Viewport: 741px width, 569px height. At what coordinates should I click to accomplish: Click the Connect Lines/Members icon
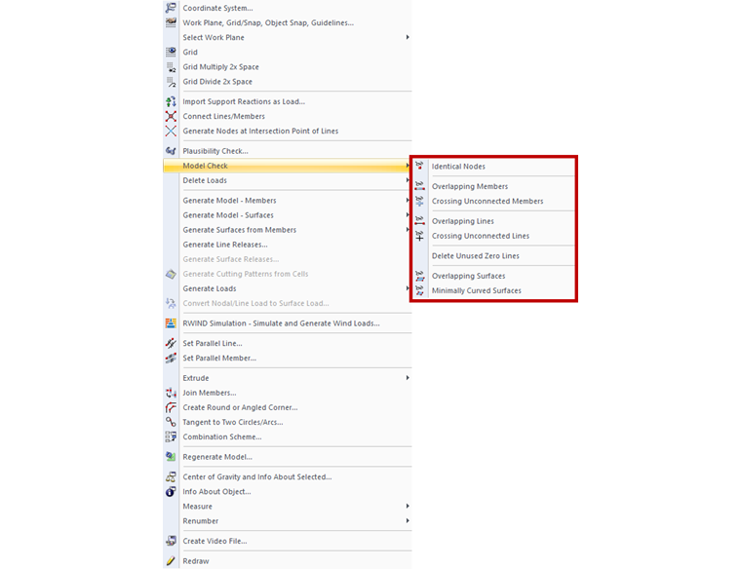click(x=171, y=116)
